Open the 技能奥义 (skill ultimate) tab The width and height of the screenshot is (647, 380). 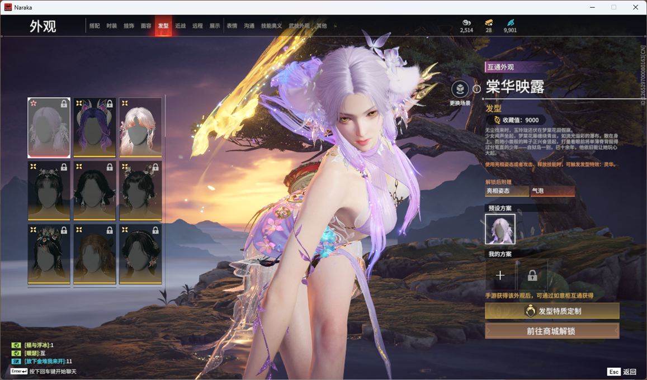[272, 26]
